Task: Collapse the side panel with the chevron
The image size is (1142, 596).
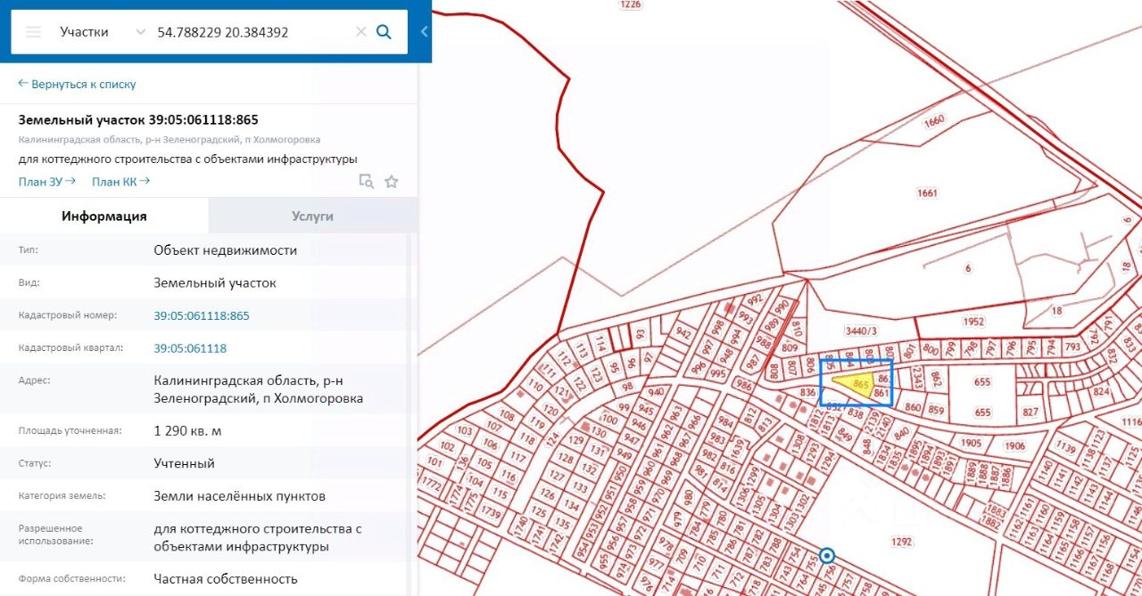Action: [424, 32]
